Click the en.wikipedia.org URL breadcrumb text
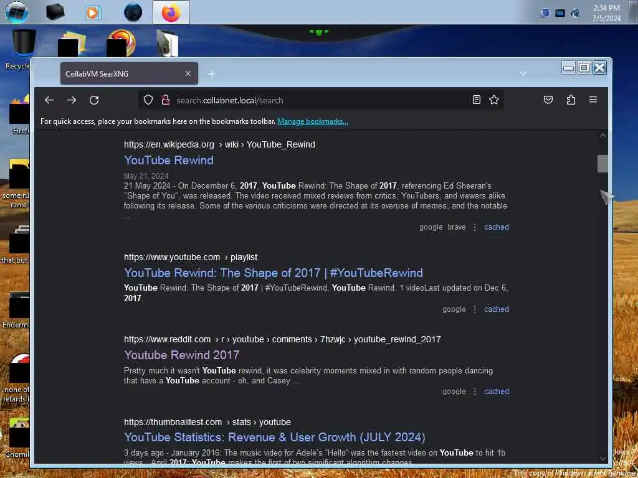The height and width of the screenshot is (478, 638). tap(219, 144)
